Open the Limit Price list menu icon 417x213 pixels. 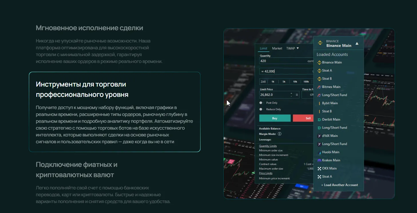tap(297, 95)
